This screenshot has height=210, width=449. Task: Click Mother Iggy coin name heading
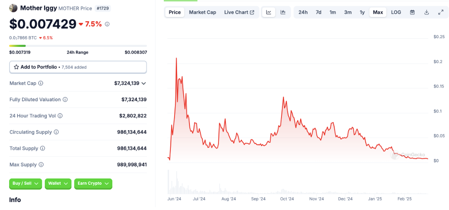coord(38,8)
